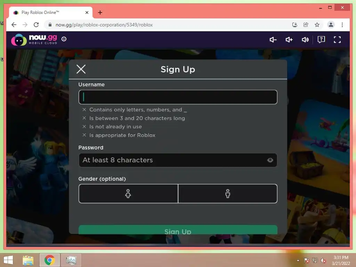Show hidden tray icons arrow

[x=298, y=260]
